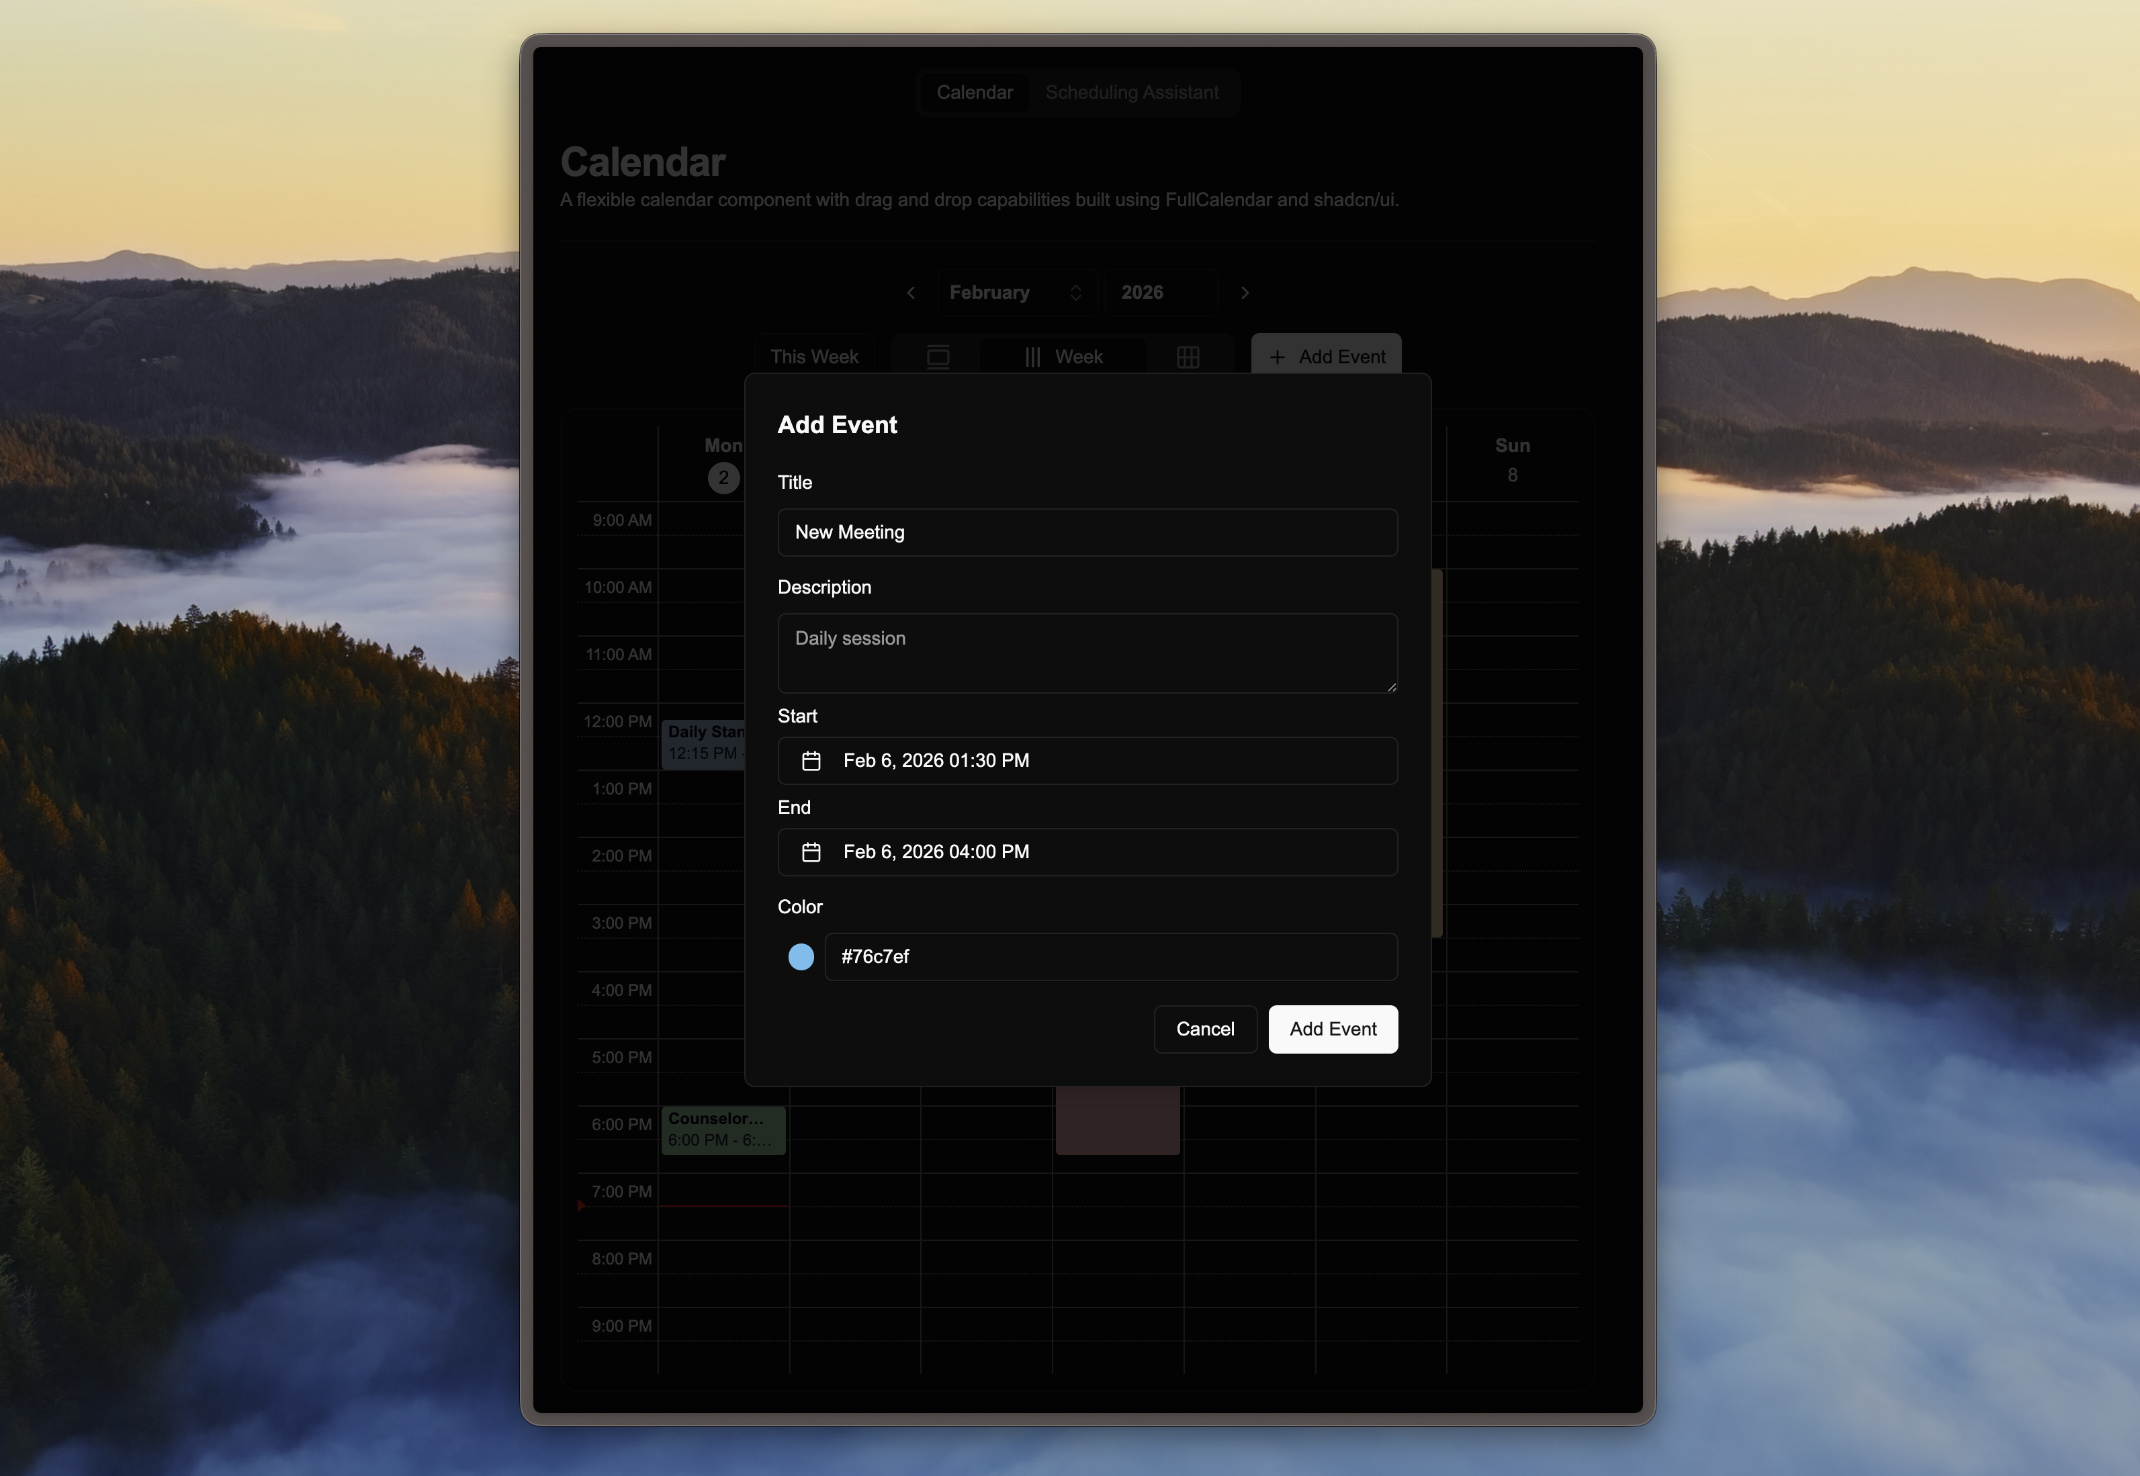
Task: Open the Start date calendar picker icon
Action: 811,761
